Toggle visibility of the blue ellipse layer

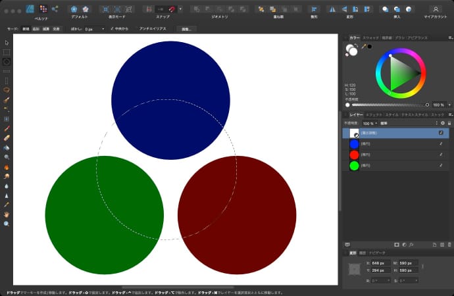point(441,143)
